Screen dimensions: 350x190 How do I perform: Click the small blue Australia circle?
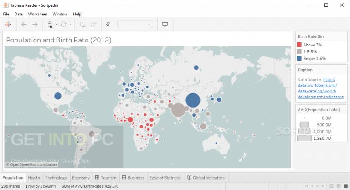[x=216, y=143]
